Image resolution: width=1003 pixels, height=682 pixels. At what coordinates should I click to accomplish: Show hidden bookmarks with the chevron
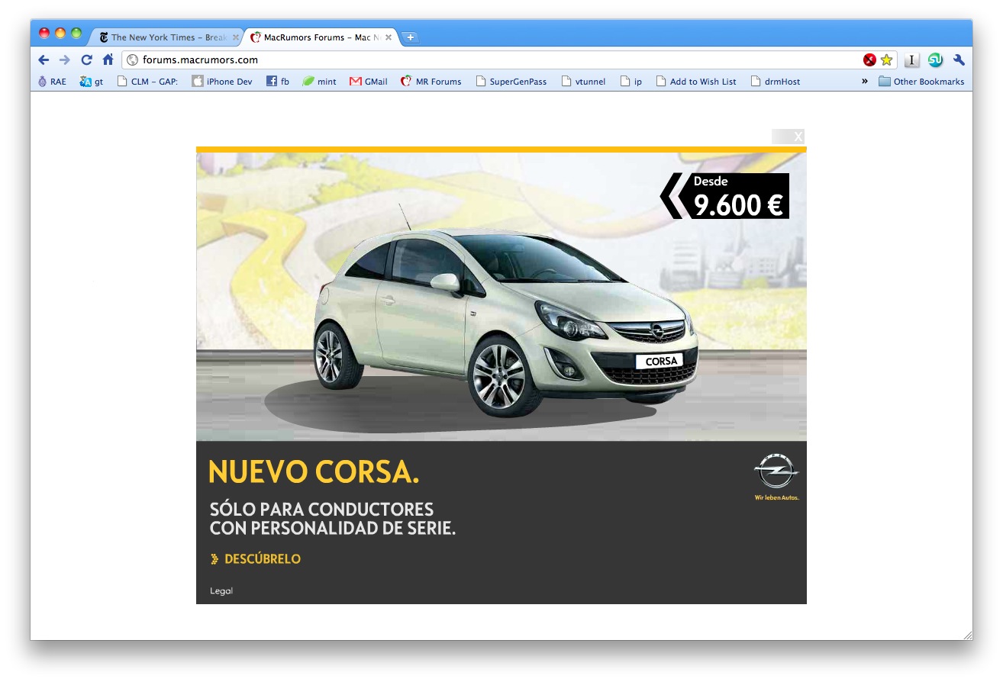(865, 81)
